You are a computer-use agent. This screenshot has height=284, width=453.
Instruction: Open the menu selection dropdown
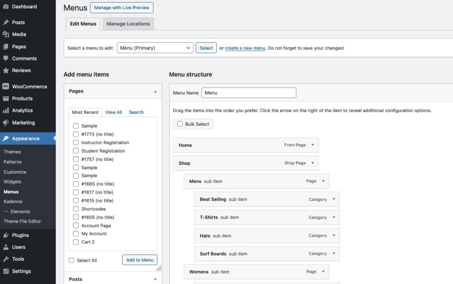(155, 48)
